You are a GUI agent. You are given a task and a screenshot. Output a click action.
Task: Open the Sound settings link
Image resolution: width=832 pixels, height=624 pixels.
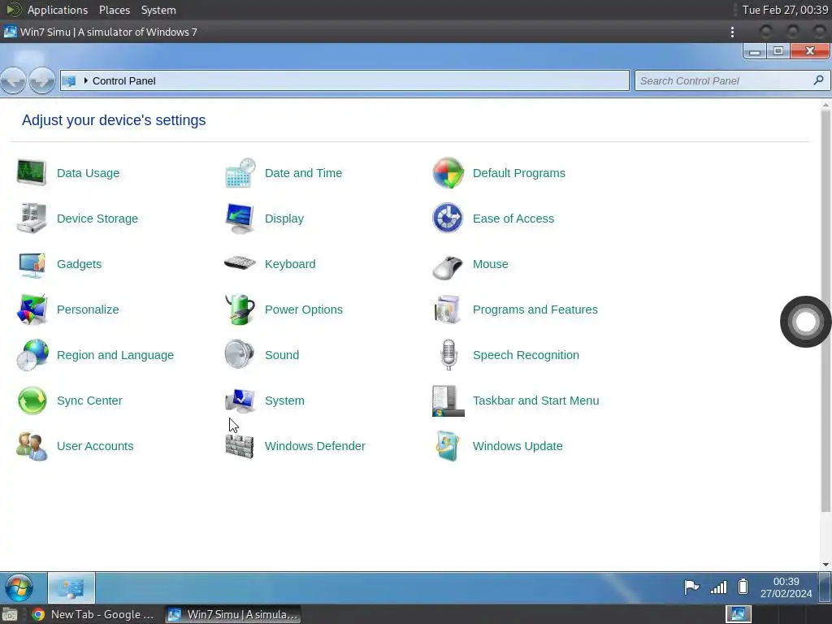tap(282, 356)
